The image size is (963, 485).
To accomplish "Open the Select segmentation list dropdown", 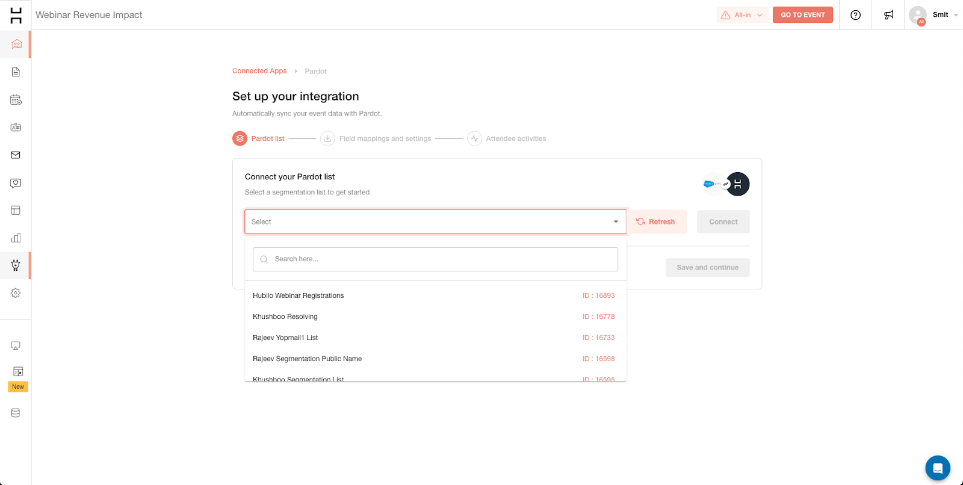I will [435, 221].
